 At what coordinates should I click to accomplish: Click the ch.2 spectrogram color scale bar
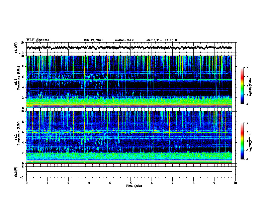242,141
